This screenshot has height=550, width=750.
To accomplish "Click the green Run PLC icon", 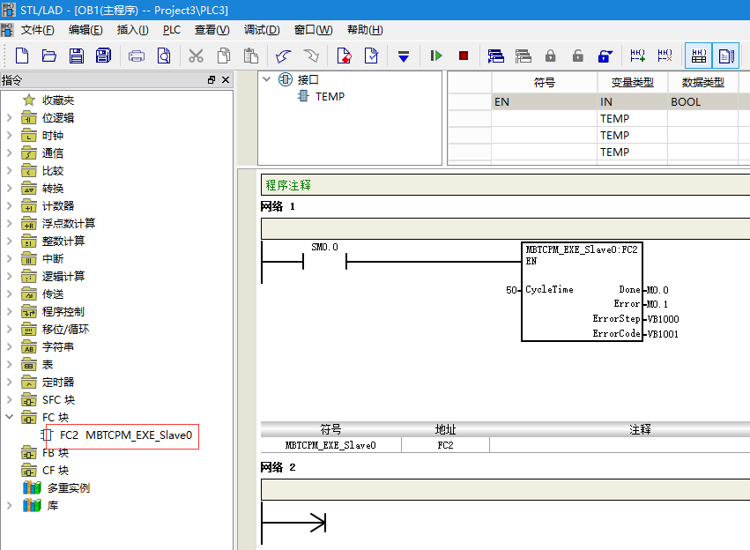I will pyautogui.click(x=435, y=56).
